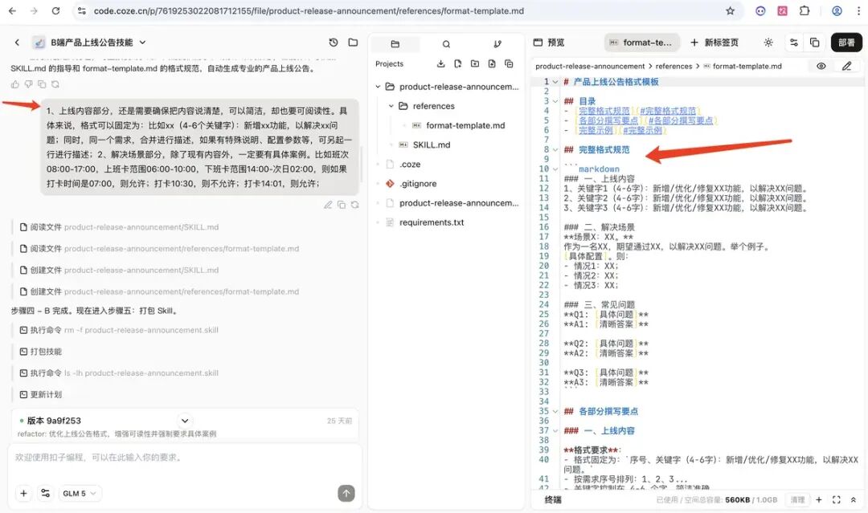Viewport: 868px width, 513px height.
Task: Edit the user message with the pencil icon
Action: 328,205
